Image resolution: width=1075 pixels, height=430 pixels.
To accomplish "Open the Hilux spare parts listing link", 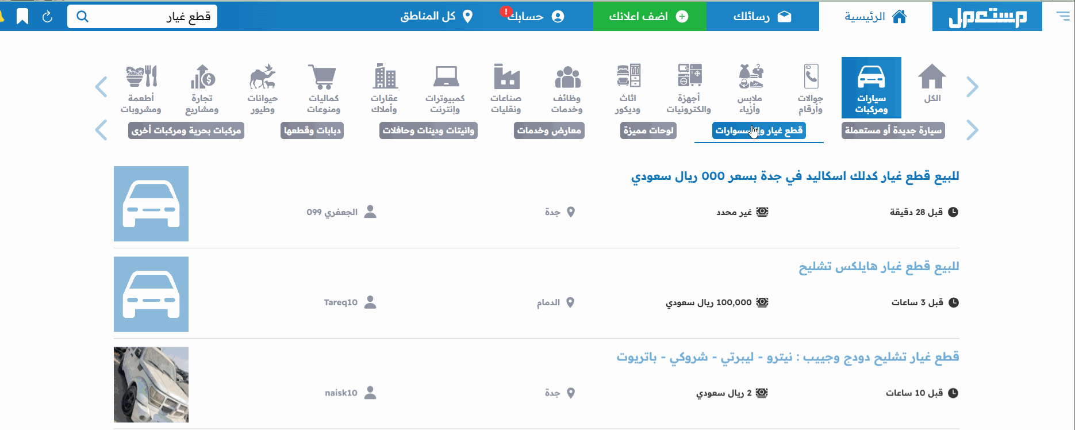I will coord(878,267).
